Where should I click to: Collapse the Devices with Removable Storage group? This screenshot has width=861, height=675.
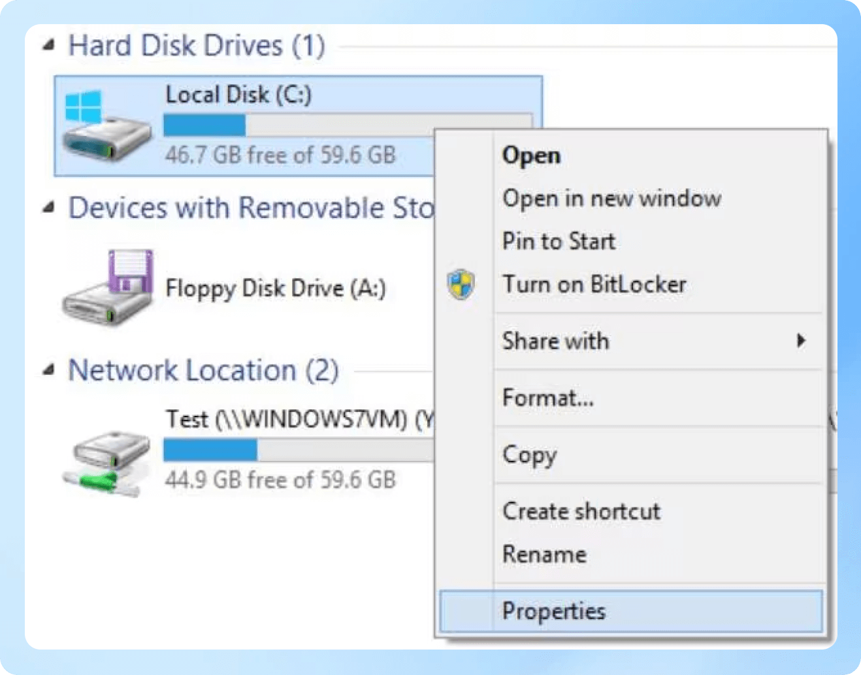point(48,208)
